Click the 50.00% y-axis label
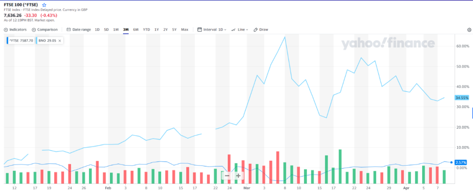The image size is (473, 194). coord(463,67)
